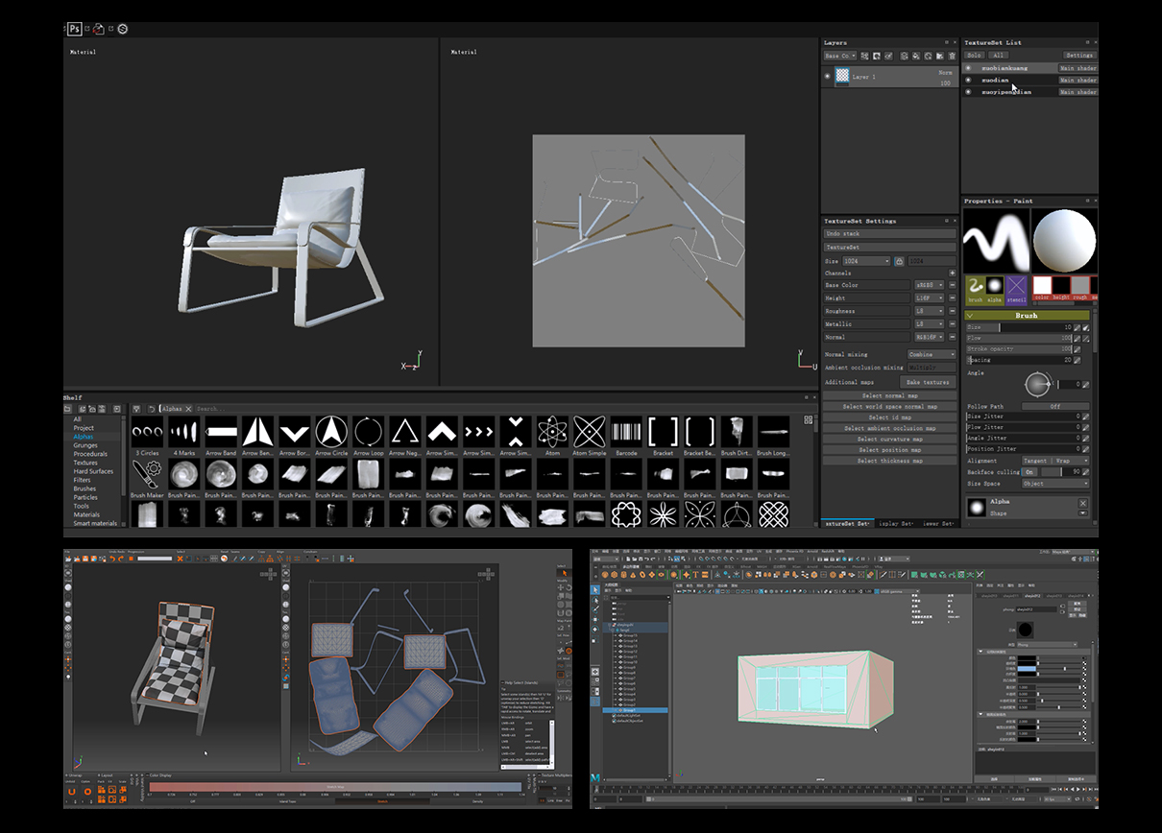1162x833 pixels.
Task: Remove the Base Color channel with minus icon
Action: tap(952, 285)
